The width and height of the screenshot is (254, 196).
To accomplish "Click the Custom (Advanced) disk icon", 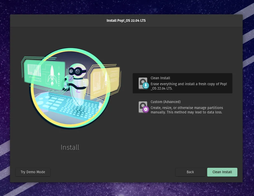I will click(x=143, y=107).
